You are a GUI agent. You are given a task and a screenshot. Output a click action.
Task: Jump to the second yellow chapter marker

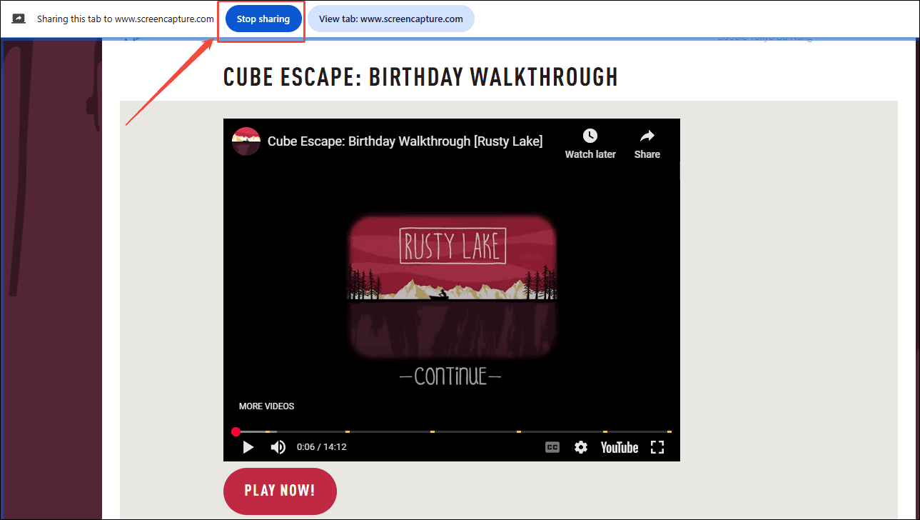click(x=348, y=431)
